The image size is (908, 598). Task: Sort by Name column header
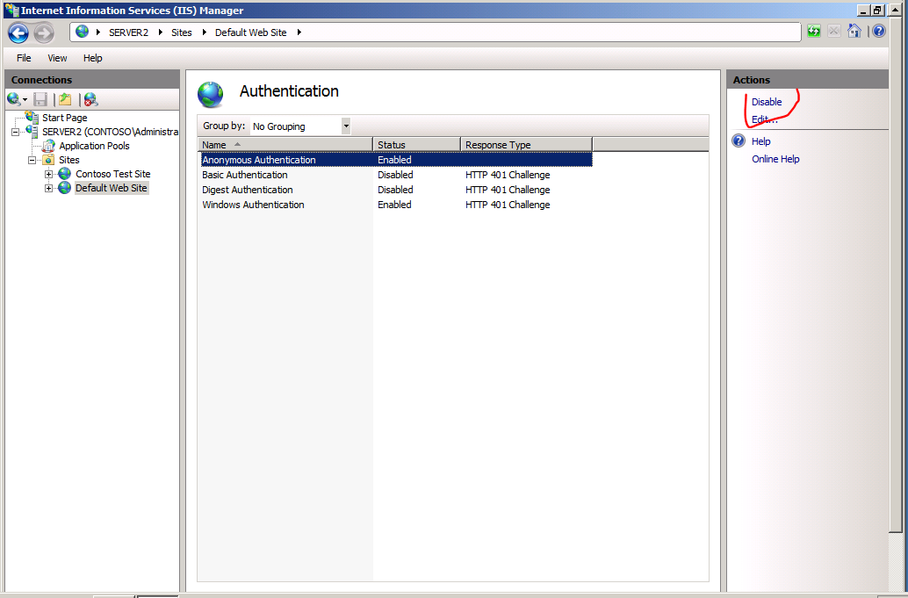pos(285,145)
